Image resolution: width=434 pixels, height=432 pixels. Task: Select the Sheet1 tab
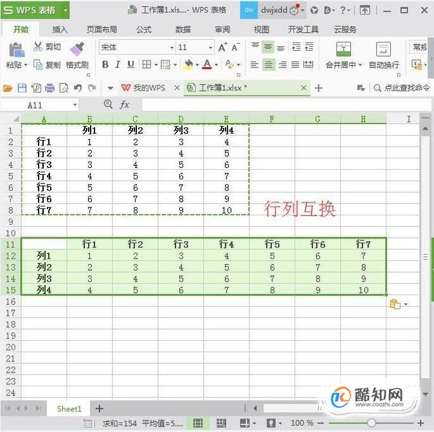pyautogui.click(x=69, y=409)
